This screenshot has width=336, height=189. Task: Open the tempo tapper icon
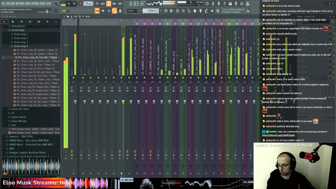206,11
